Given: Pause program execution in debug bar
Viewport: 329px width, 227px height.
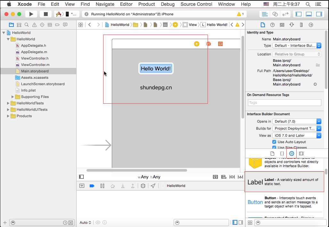Looking at the screenshot, I should pyautogui.click(x=103, y=186).
